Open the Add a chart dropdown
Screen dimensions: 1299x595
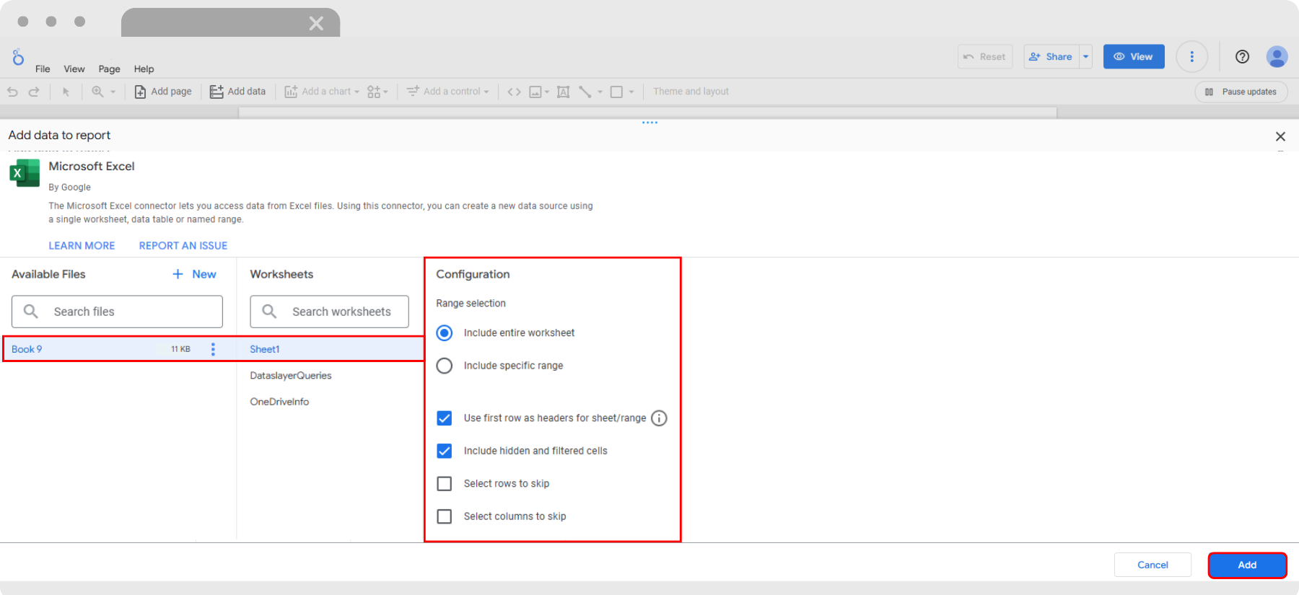[x=322, y=92]
